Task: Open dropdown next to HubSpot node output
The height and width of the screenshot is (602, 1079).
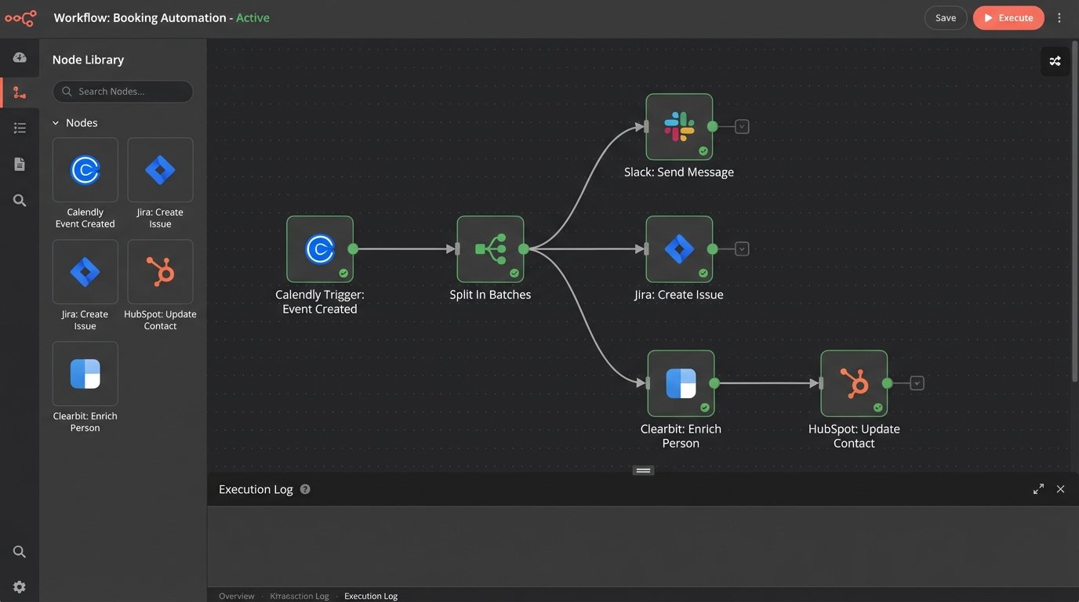Action: [x=917, y=383]
